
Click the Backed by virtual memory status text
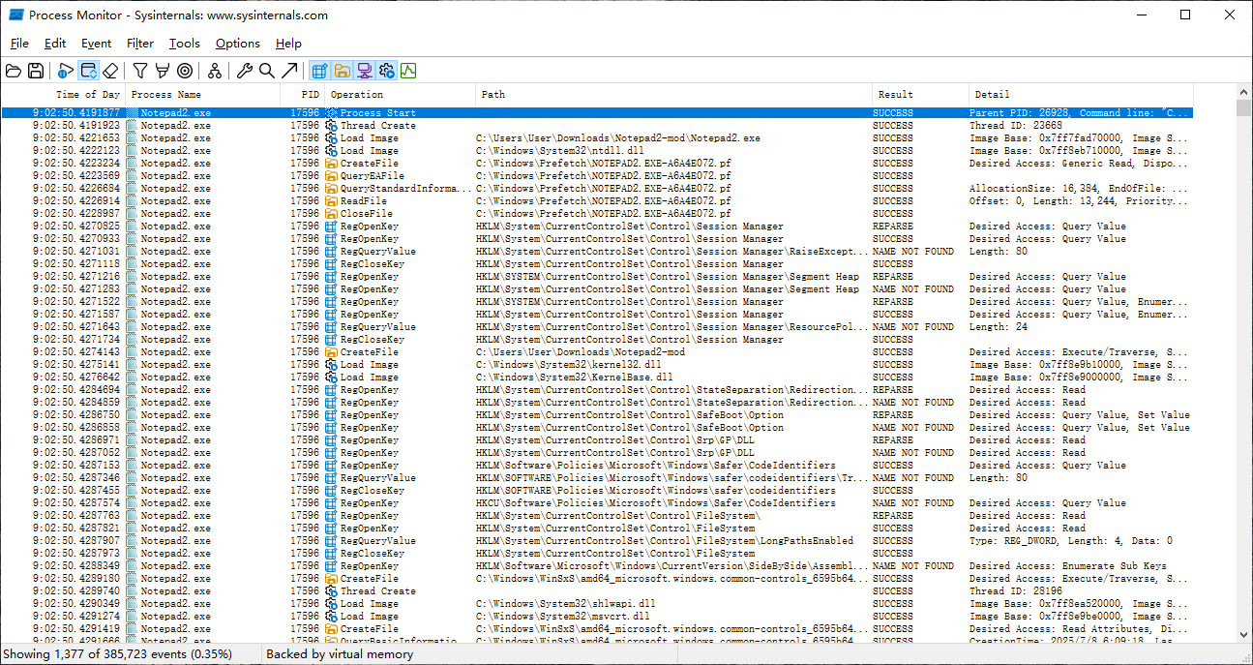[x=340, y=654]
